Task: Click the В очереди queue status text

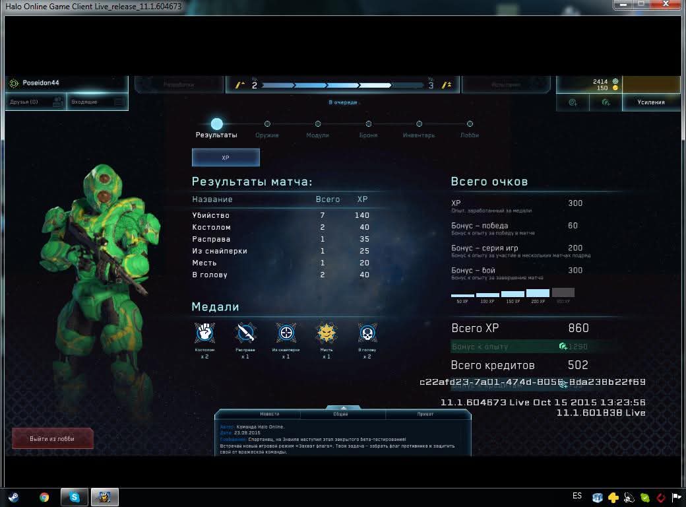Action: (343, 102)
